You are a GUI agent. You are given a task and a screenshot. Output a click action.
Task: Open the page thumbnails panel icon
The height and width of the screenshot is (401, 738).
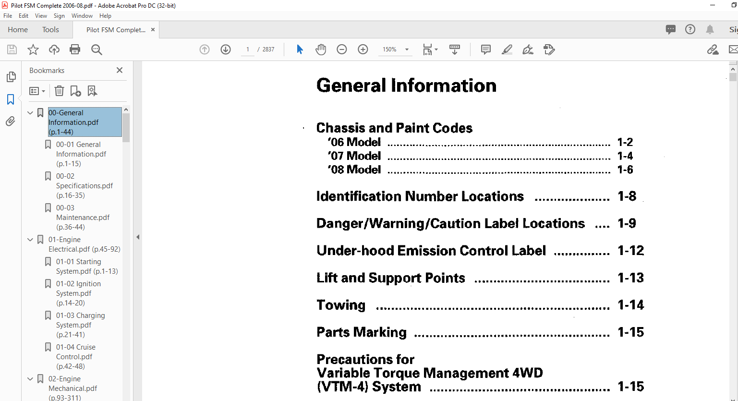(11, 77)
